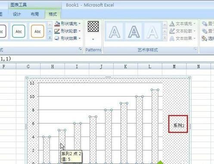Expand the Patterns dropdown arrow
Screen dimensions: 214x164
(93, 39)
